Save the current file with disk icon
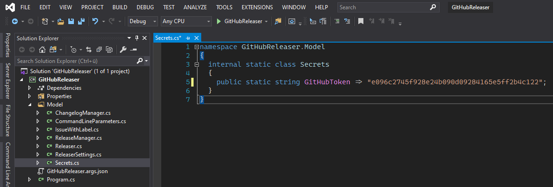The height and width of the screenshot is (187, 553). [x=71, y=21]
